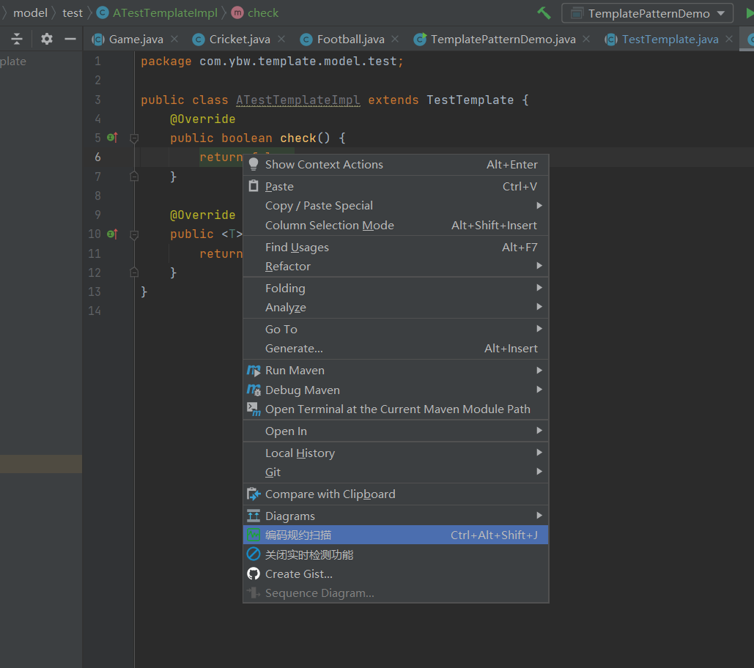754x668 pixels.
Task: Click the collapse-all icon in the project panel
Action: pyautogui.click(x=17, y=39)
